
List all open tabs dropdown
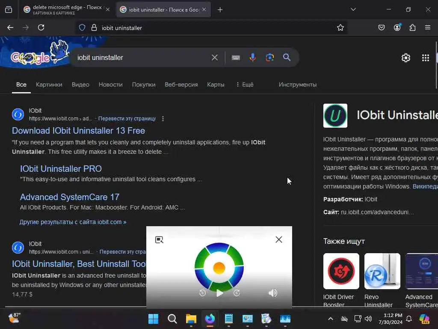coord(353,9)
